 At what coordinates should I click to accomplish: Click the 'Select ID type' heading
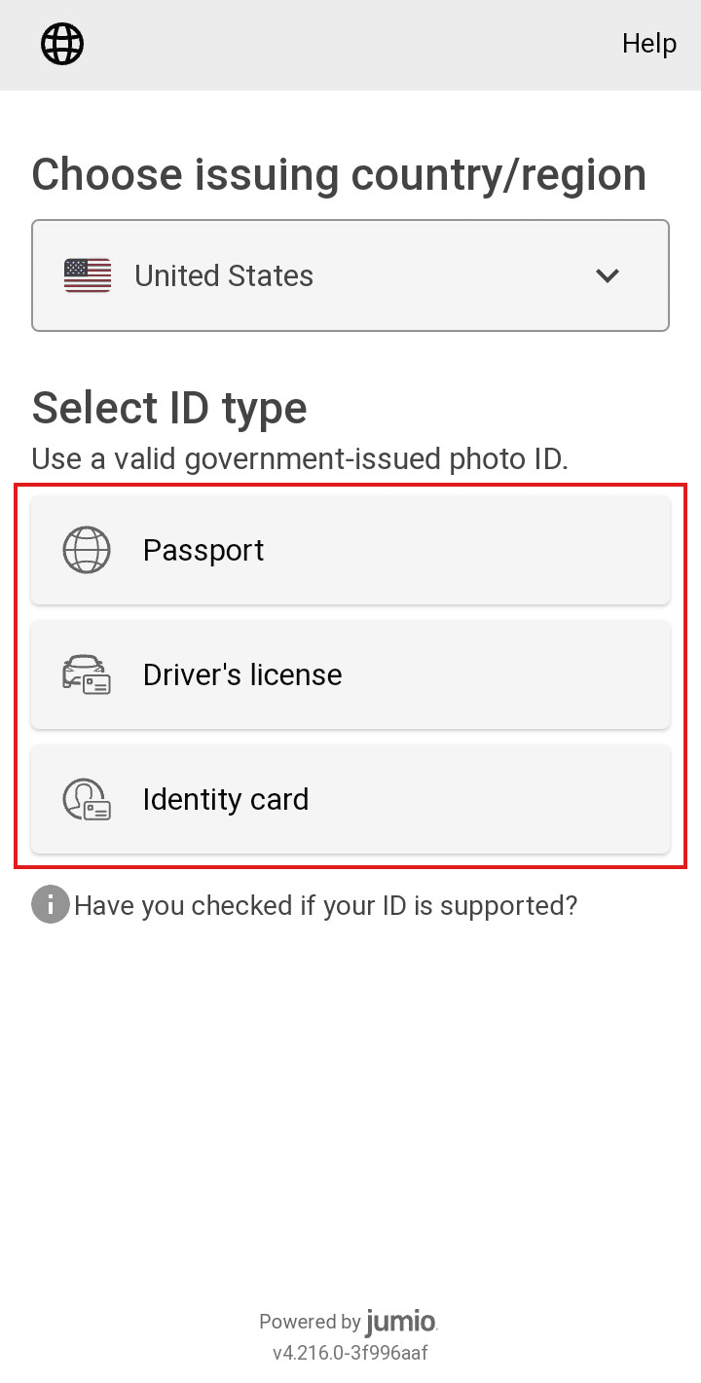pyautogui.click(x=169, y=407)
